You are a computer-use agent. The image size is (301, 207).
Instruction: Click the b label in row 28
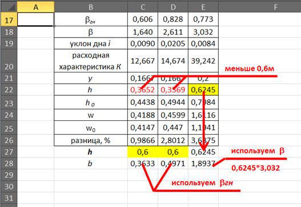pos(91,164)
